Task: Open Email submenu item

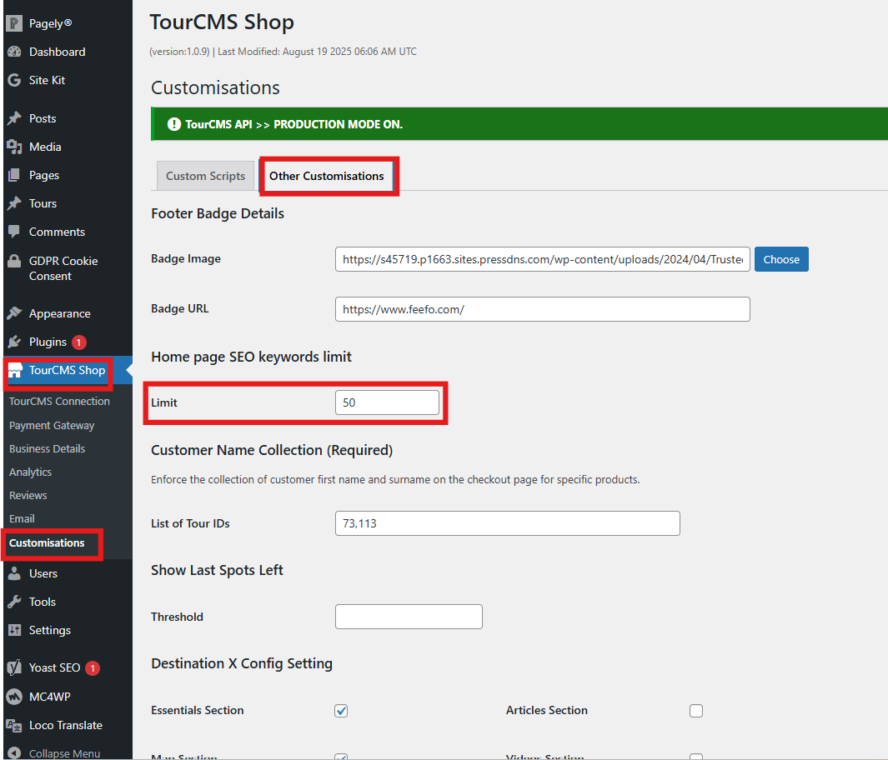Action: point(22,518)
